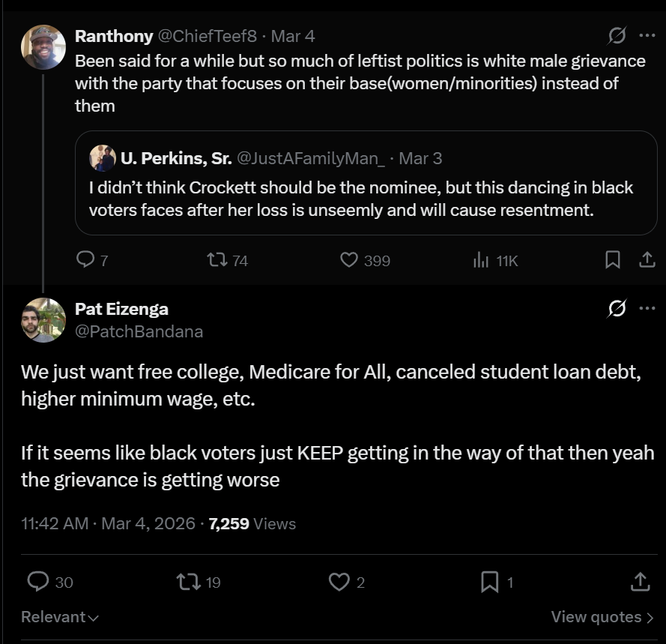Like Ranthony's post with 399 likes
Screen dimensions: 666x644
coord(349,260)
